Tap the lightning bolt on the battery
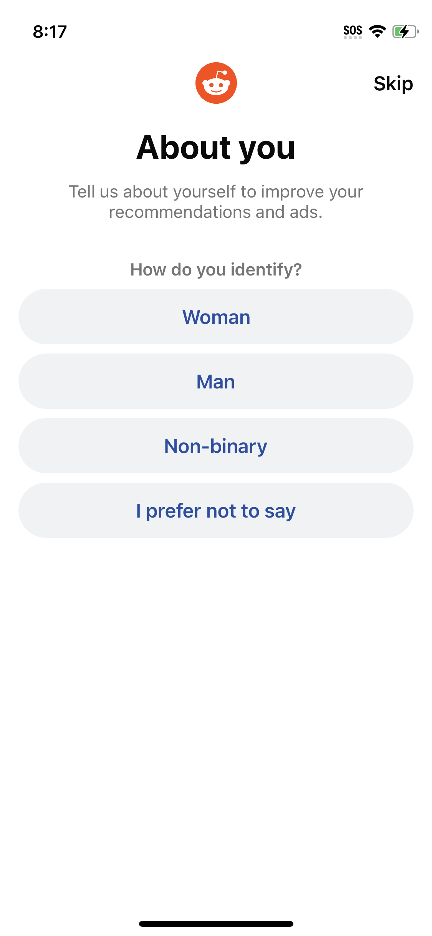This screenshot has height=936, width=432. click(x=404, y=32)
